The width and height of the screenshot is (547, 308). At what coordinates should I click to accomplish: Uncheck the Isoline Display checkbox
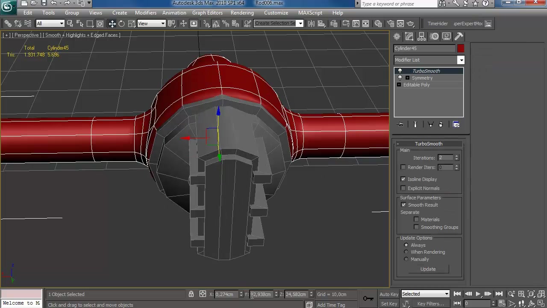(403, 179)
